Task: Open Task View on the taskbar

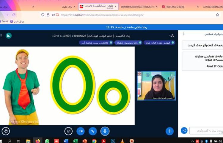Action: [18, 141]
